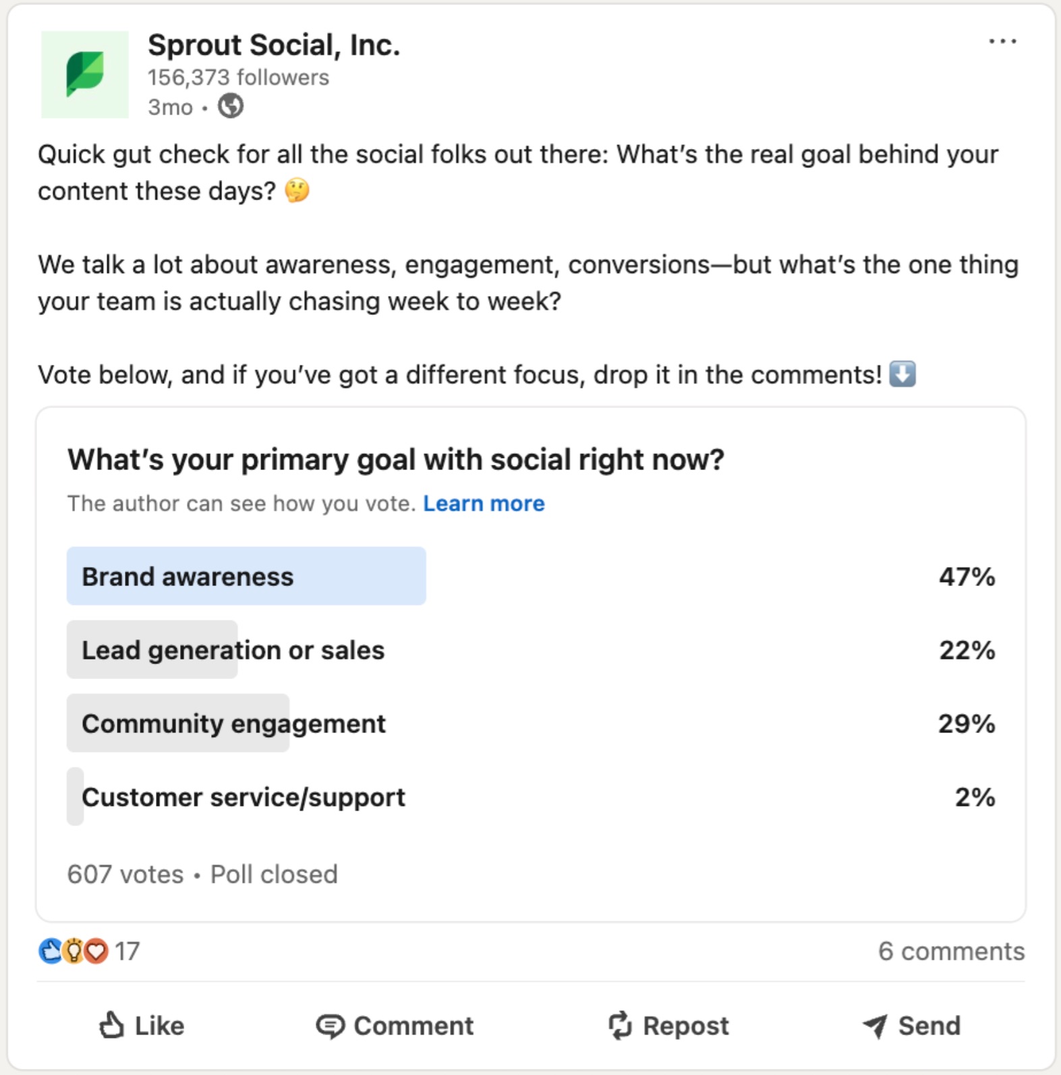Click the 607 votes count
The width and height of the screenshot is (1061, 1075).
(122, 874)
